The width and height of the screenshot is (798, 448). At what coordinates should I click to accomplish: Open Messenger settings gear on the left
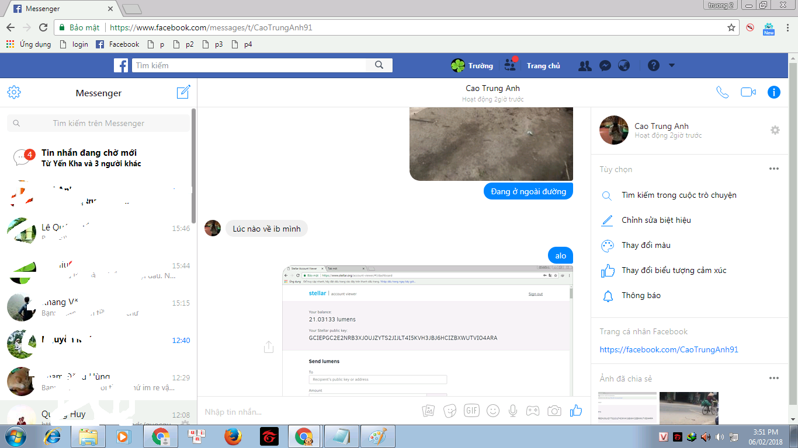[14, 92]
